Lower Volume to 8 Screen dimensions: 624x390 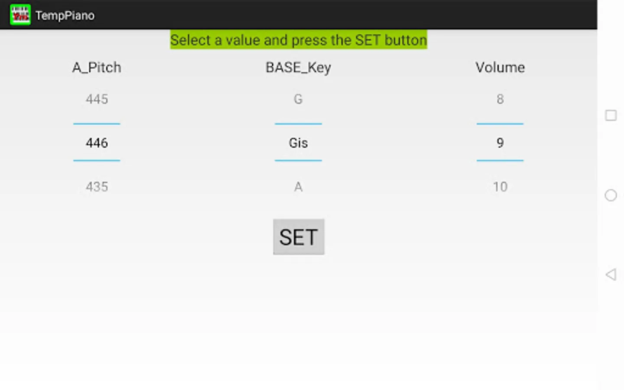click(x=500, y=99)
